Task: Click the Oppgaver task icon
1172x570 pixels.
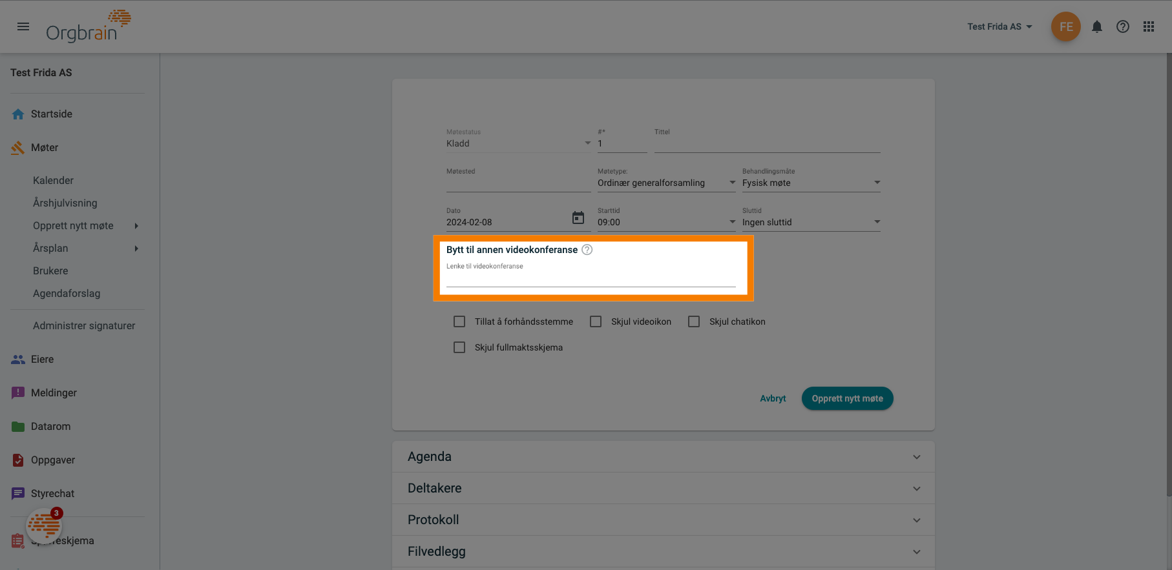Action: coord(18,460)
